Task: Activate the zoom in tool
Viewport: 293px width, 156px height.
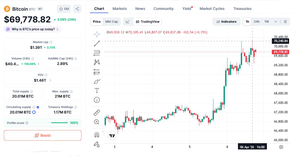Action: pyautogui.click(x=97, y=122)
